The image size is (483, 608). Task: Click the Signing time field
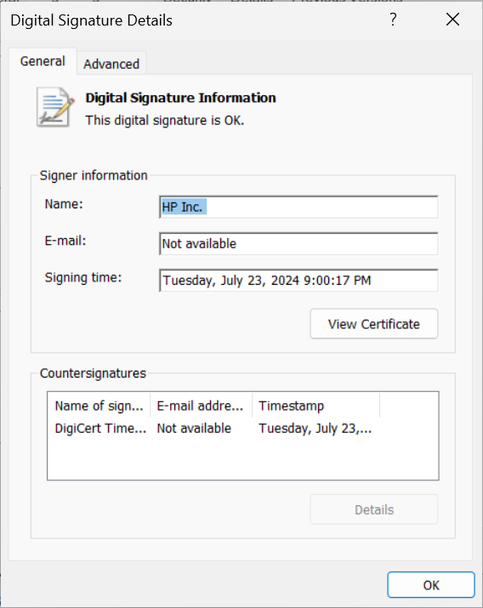pos(298,280)
